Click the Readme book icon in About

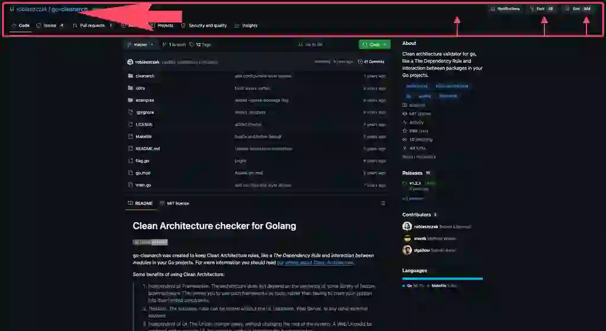(x=405, y=105)
